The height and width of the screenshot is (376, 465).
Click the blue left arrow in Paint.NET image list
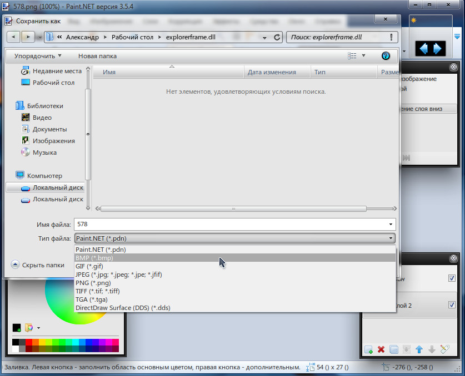pos(423,49)
